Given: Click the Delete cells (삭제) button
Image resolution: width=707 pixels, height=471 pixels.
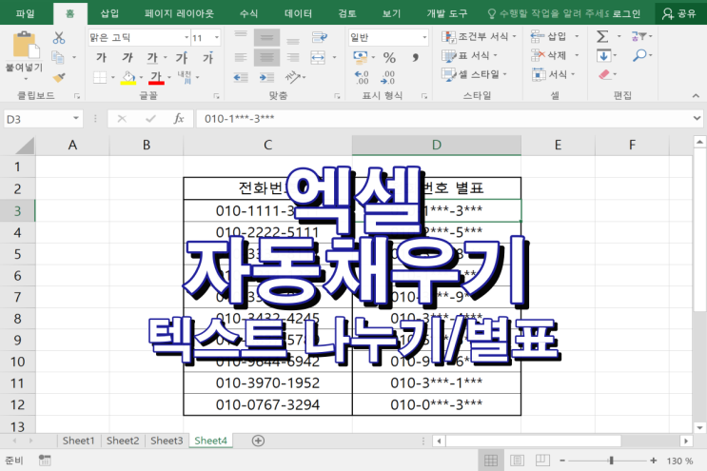Looking at the screenshot, I should pyautogui.click(x=554, y=55).
